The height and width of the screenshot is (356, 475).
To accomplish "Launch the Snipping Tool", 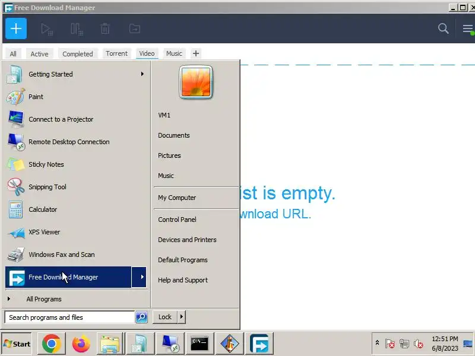I will (76, 187).
